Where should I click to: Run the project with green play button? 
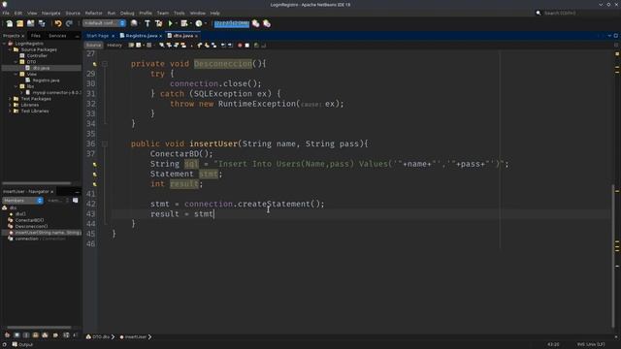171,23
